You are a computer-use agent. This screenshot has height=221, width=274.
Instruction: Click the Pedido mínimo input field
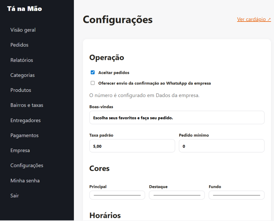click(x=222, y=146)
